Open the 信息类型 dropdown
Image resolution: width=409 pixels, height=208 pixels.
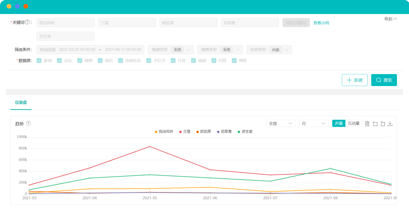pos(269,50)
